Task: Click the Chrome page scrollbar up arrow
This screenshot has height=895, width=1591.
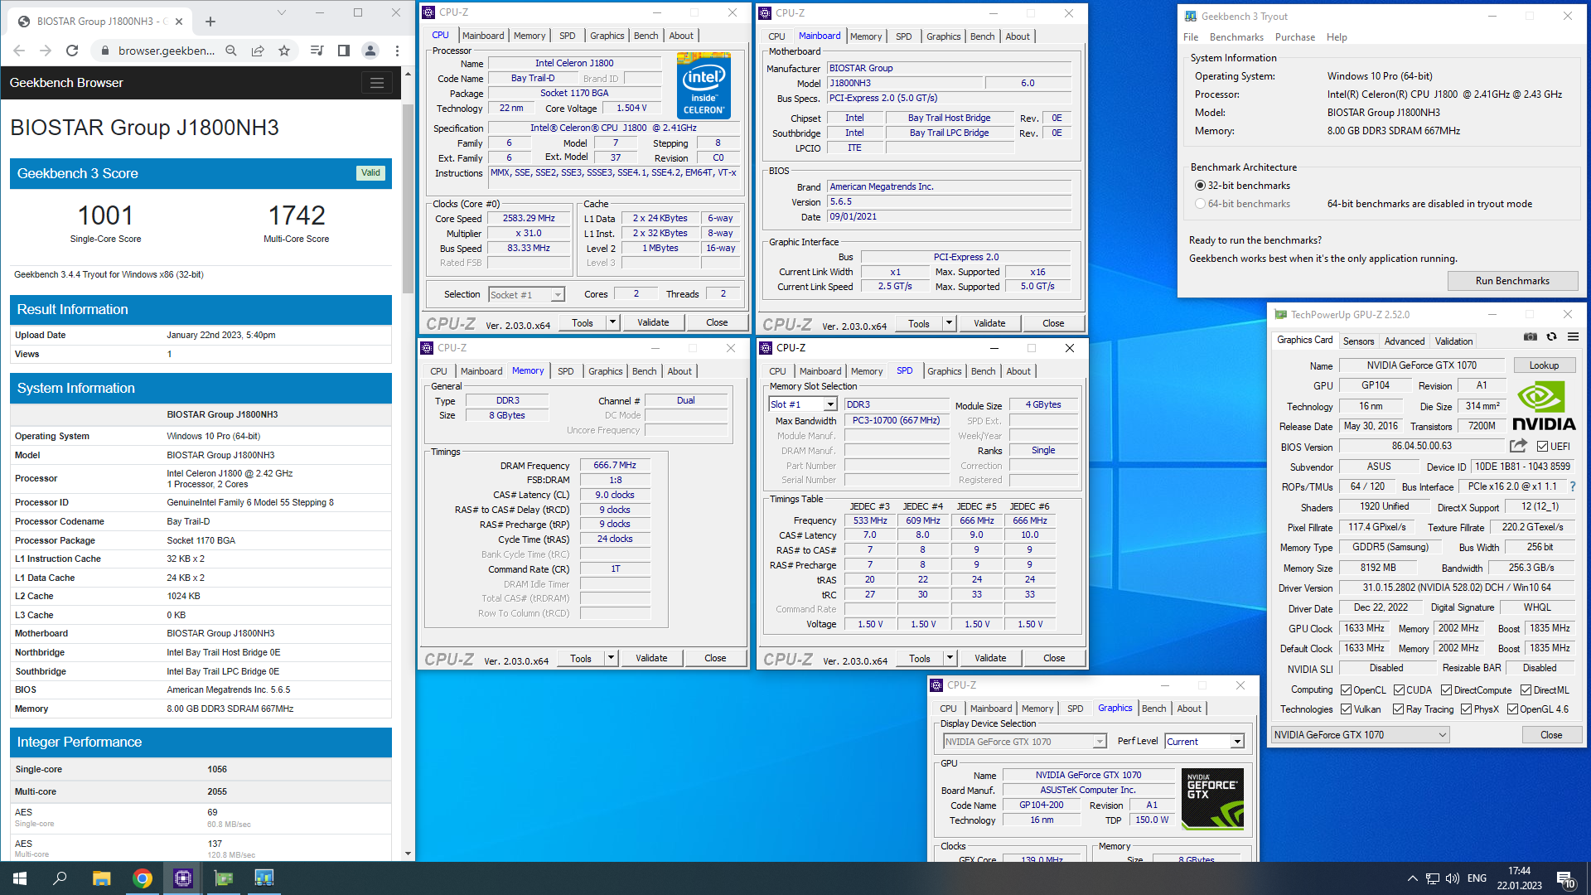Action: [x=407, y=74]
